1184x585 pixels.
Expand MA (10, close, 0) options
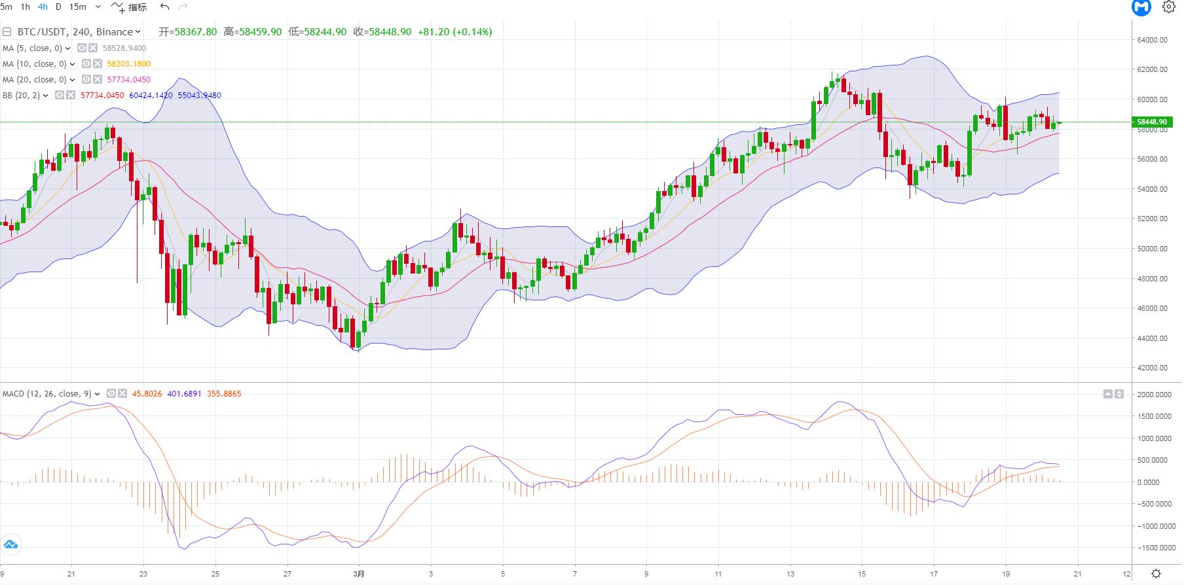coord(72,64)
